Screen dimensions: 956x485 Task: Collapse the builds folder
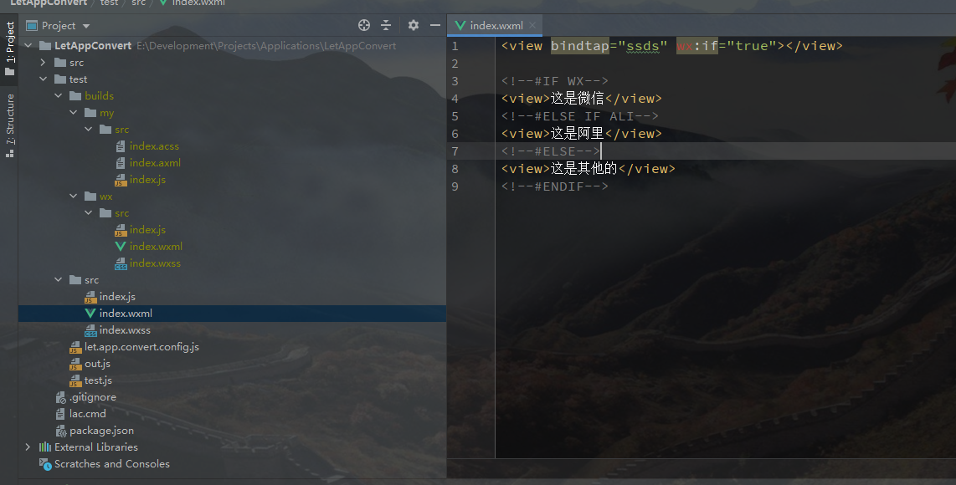(58, 96)
